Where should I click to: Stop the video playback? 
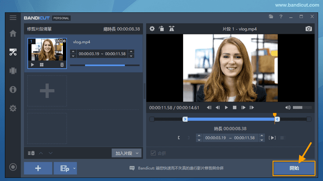click(235, 107)
